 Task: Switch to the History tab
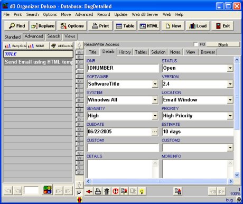125,52
